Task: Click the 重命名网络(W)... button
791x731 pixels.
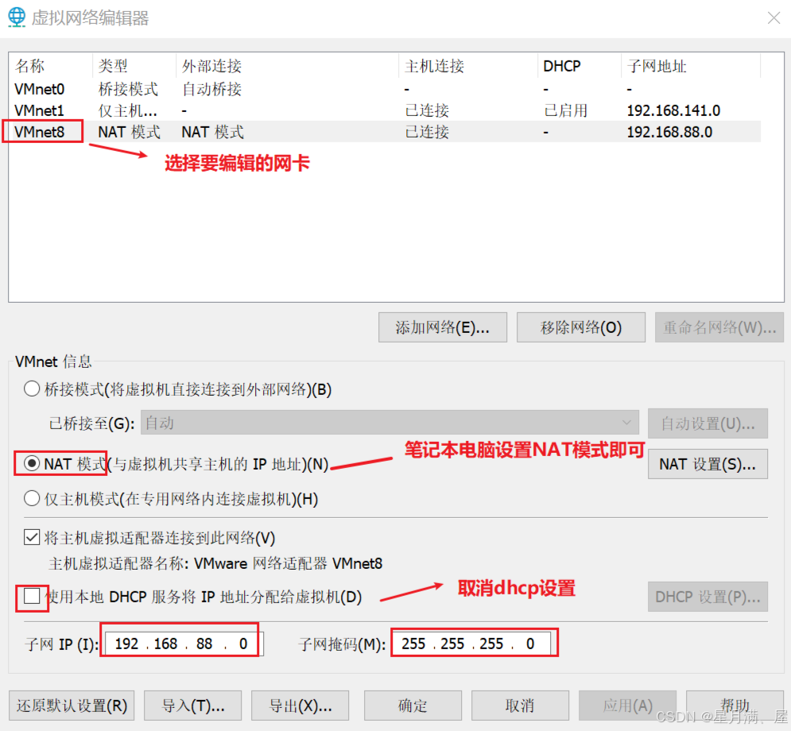Action: coord(719,327)
